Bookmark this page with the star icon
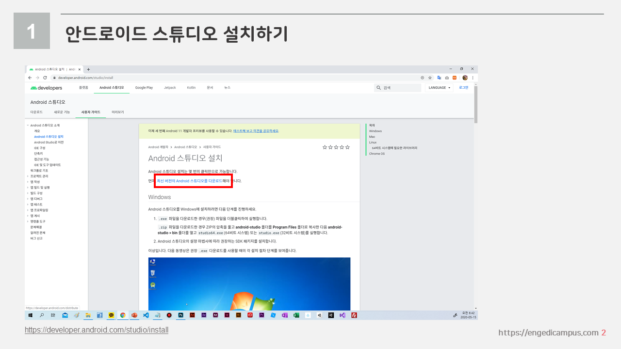Image resolution: width=621 pixels, height=349 pixels. 430,78
